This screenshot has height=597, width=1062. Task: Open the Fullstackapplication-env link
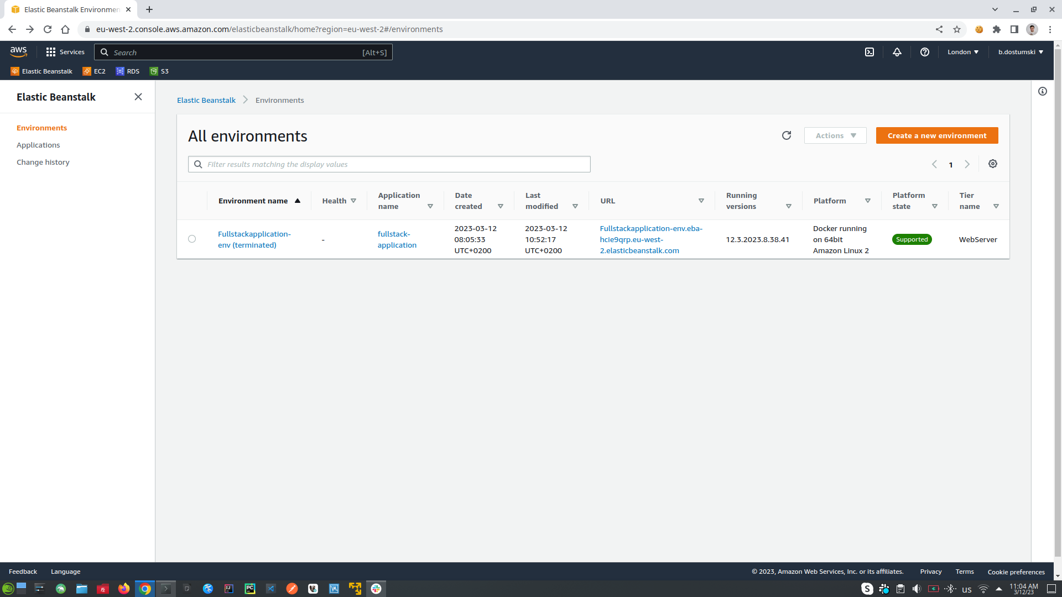tap(253, 239)
